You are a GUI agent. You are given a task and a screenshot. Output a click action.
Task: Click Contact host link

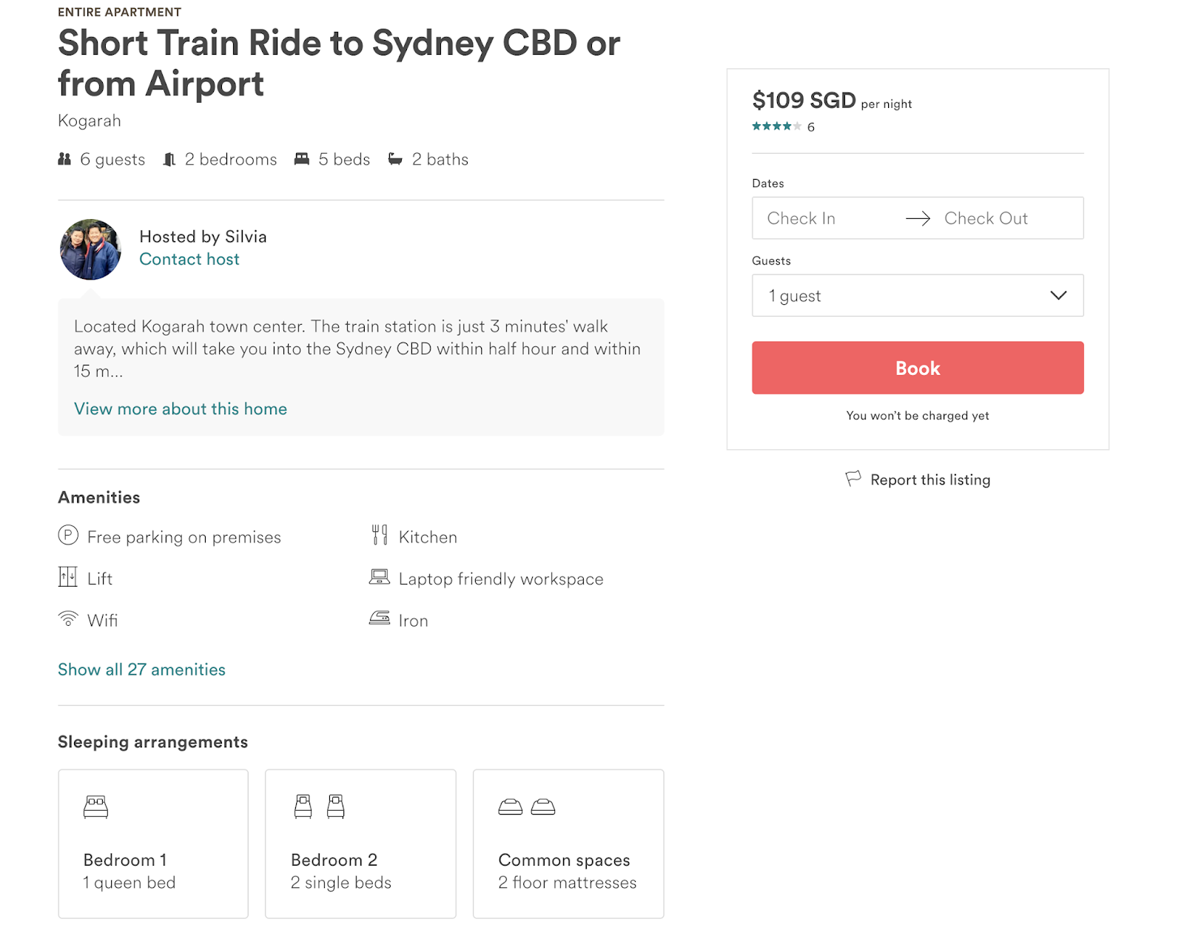pos(189,260)
